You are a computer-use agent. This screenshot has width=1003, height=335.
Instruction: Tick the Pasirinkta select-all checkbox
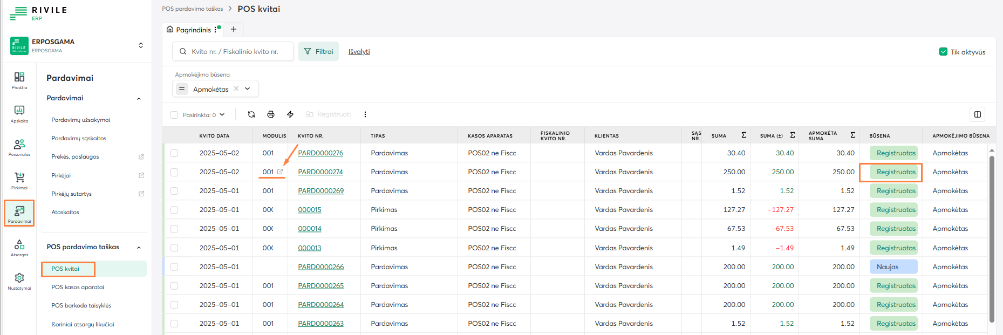coord(174,115)
